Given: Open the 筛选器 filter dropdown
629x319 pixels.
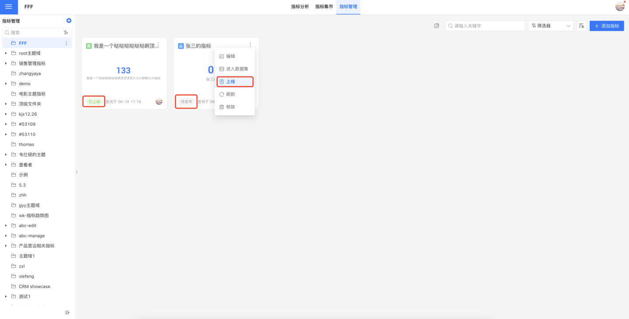Looking at the screenshot, I should click(x=550, y=26).
